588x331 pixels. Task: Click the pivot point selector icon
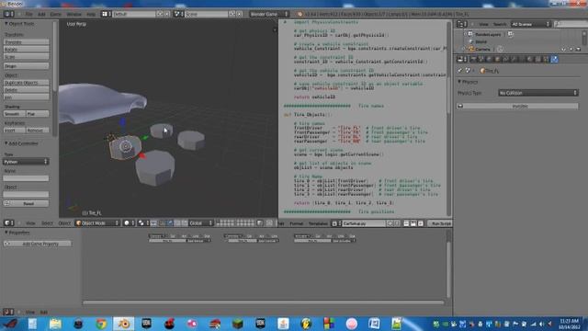pos(141,223)
